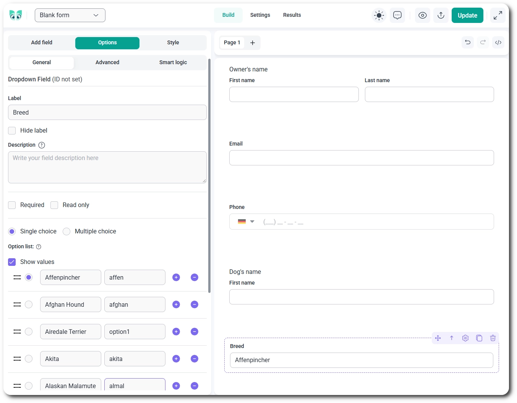Screen dimensions: 517x403
Task: Delete the Breed field with trash icon
Action: [493, 338]
